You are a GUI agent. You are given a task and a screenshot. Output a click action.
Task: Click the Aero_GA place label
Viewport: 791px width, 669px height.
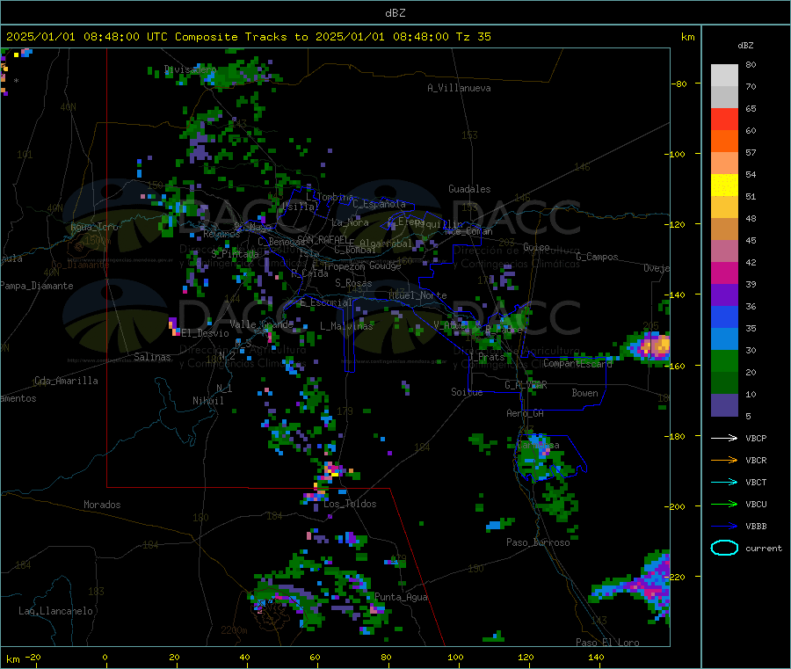point(525,413)
